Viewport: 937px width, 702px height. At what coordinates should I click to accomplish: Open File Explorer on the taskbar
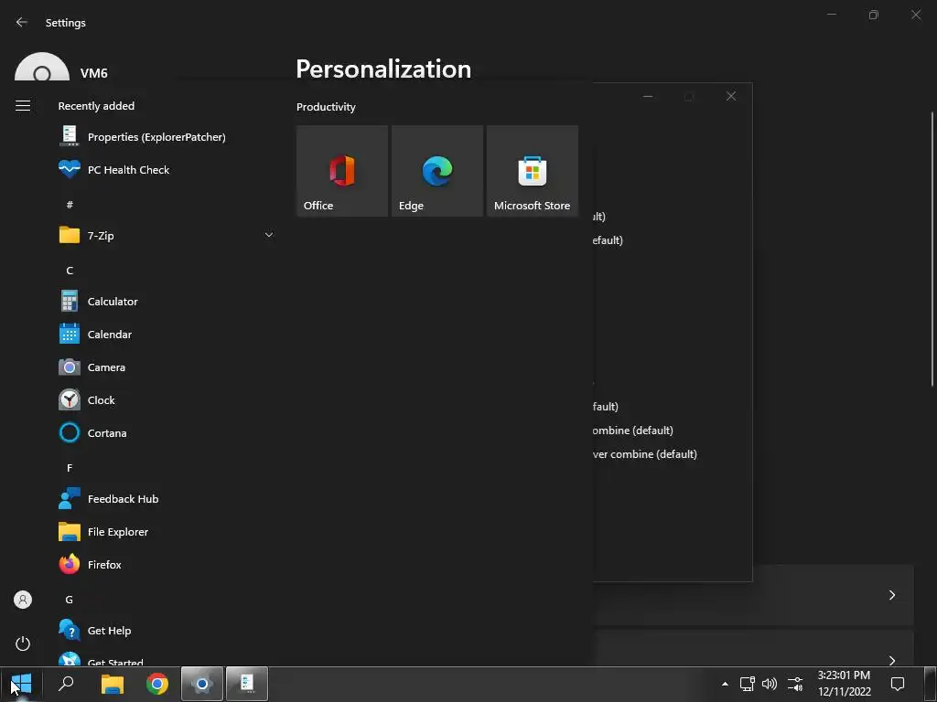pos(113,684)
